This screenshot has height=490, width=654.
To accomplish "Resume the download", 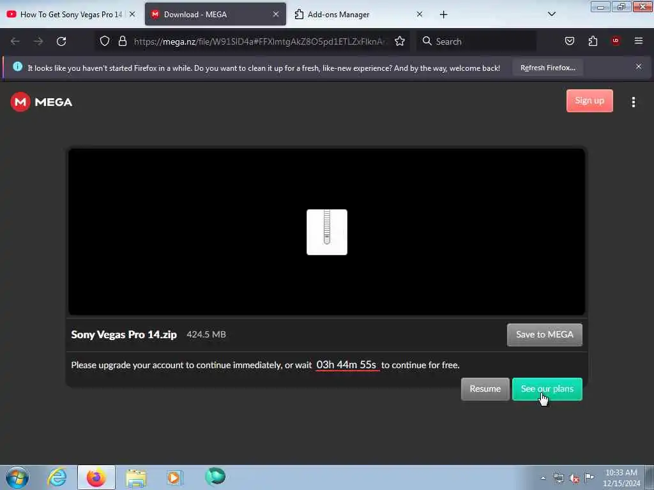I will pos(485,389).
